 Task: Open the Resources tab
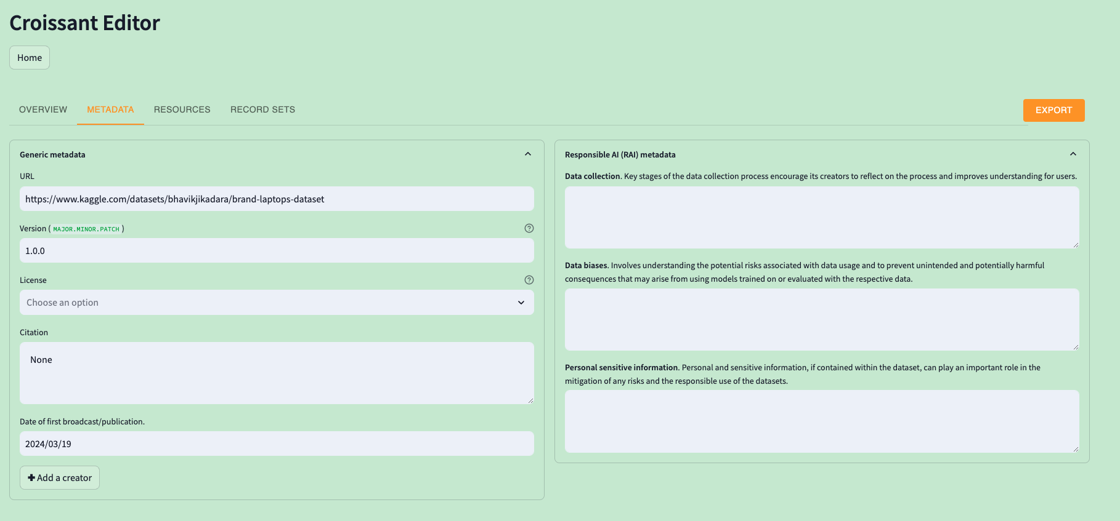(x=182, y=109)
